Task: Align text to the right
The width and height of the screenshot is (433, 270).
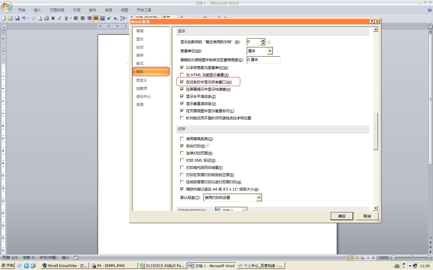Action: (x=89, y=18)
